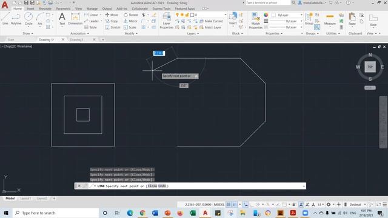Screen dimensions: 388x218
Task: Toggle ortho mode in status bar
Action: (252, 205)
